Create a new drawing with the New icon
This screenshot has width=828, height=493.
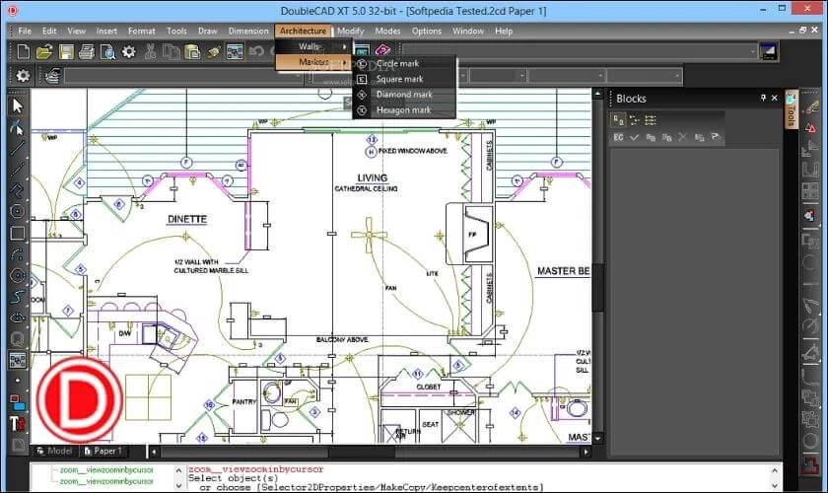pyautogui.click(x=24, y=51)
